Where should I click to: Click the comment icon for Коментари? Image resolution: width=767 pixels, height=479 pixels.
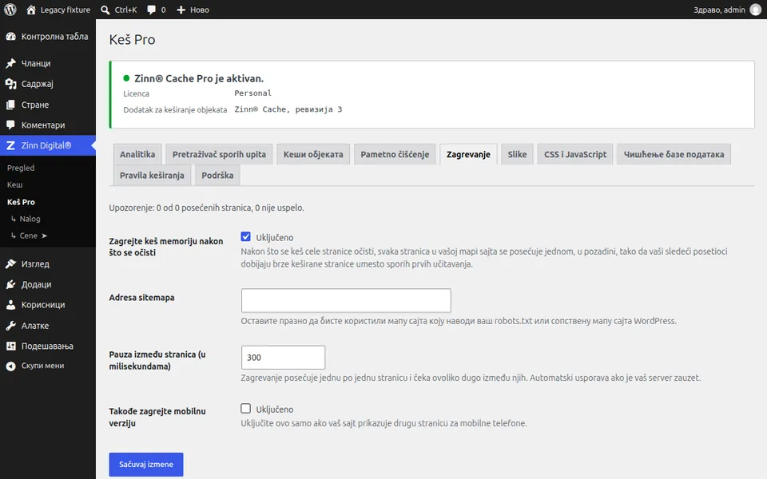coord(10,125)
